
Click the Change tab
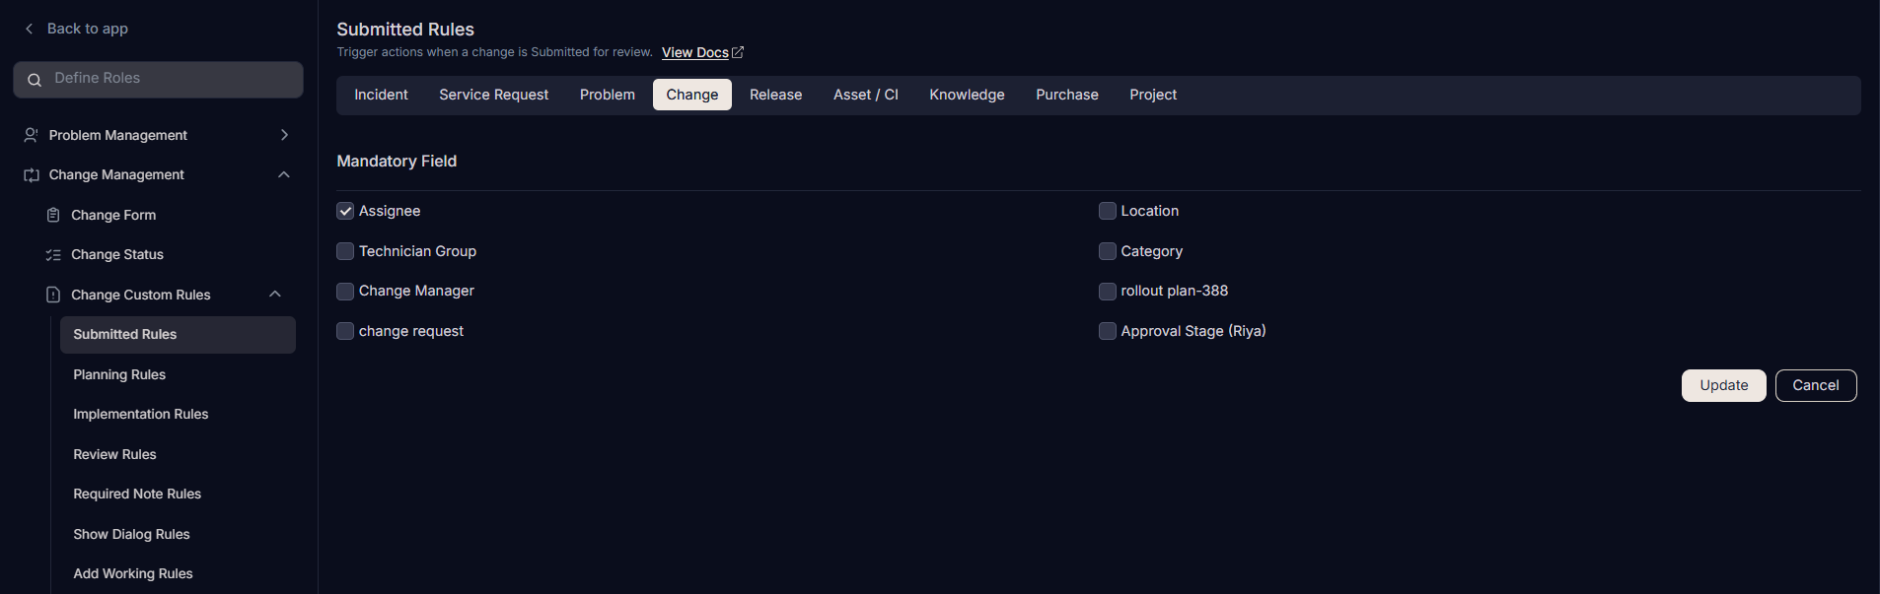pyautogui.click(x=692, y=95)
